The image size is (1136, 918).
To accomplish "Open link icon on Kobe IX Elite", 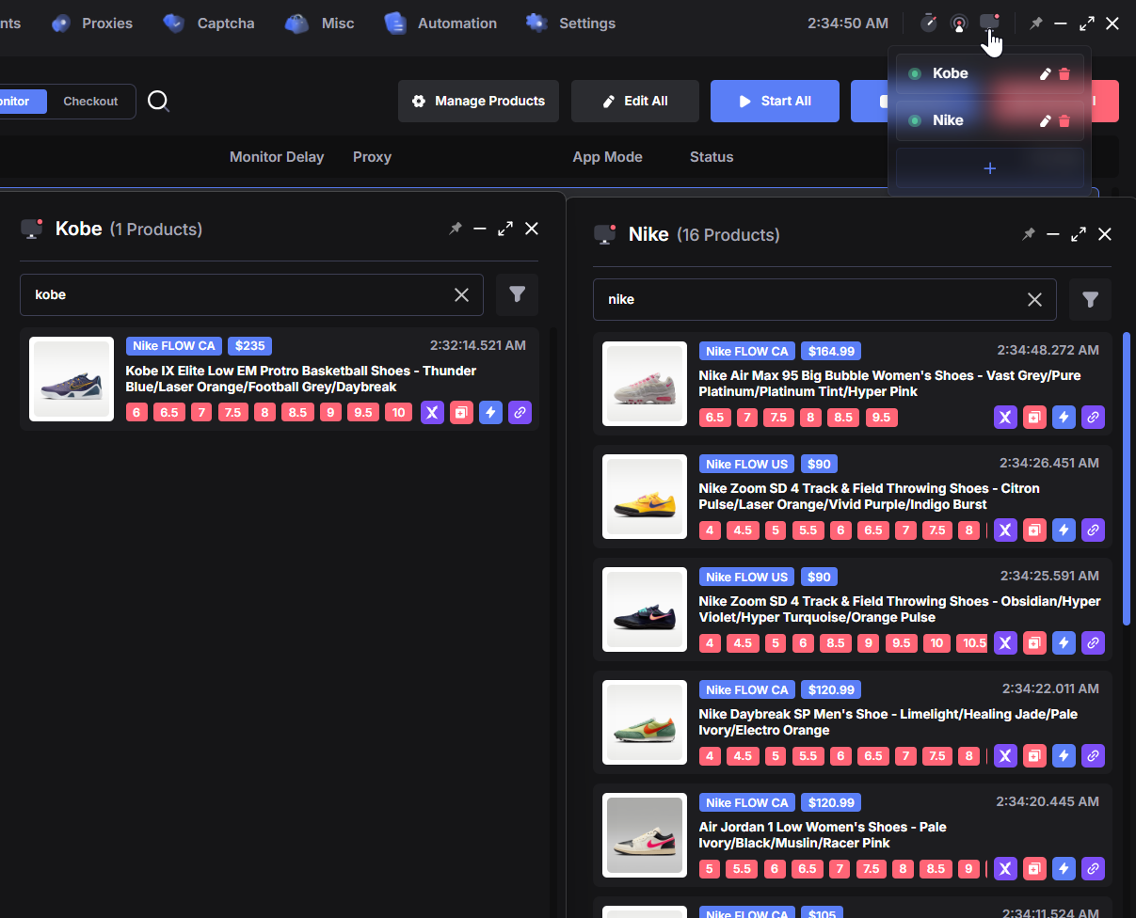I will (520, 412).
